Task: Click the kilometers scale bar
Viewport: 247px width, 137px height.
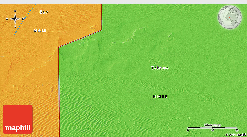Action: coord(212,128)
